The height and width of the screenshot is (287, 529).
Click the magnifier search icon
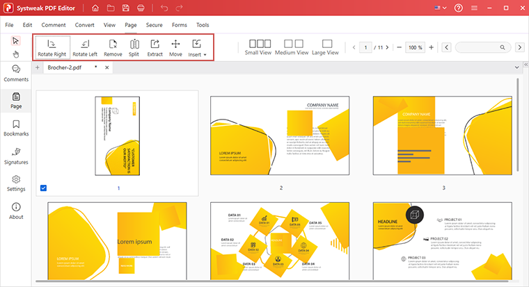point(503,47)
